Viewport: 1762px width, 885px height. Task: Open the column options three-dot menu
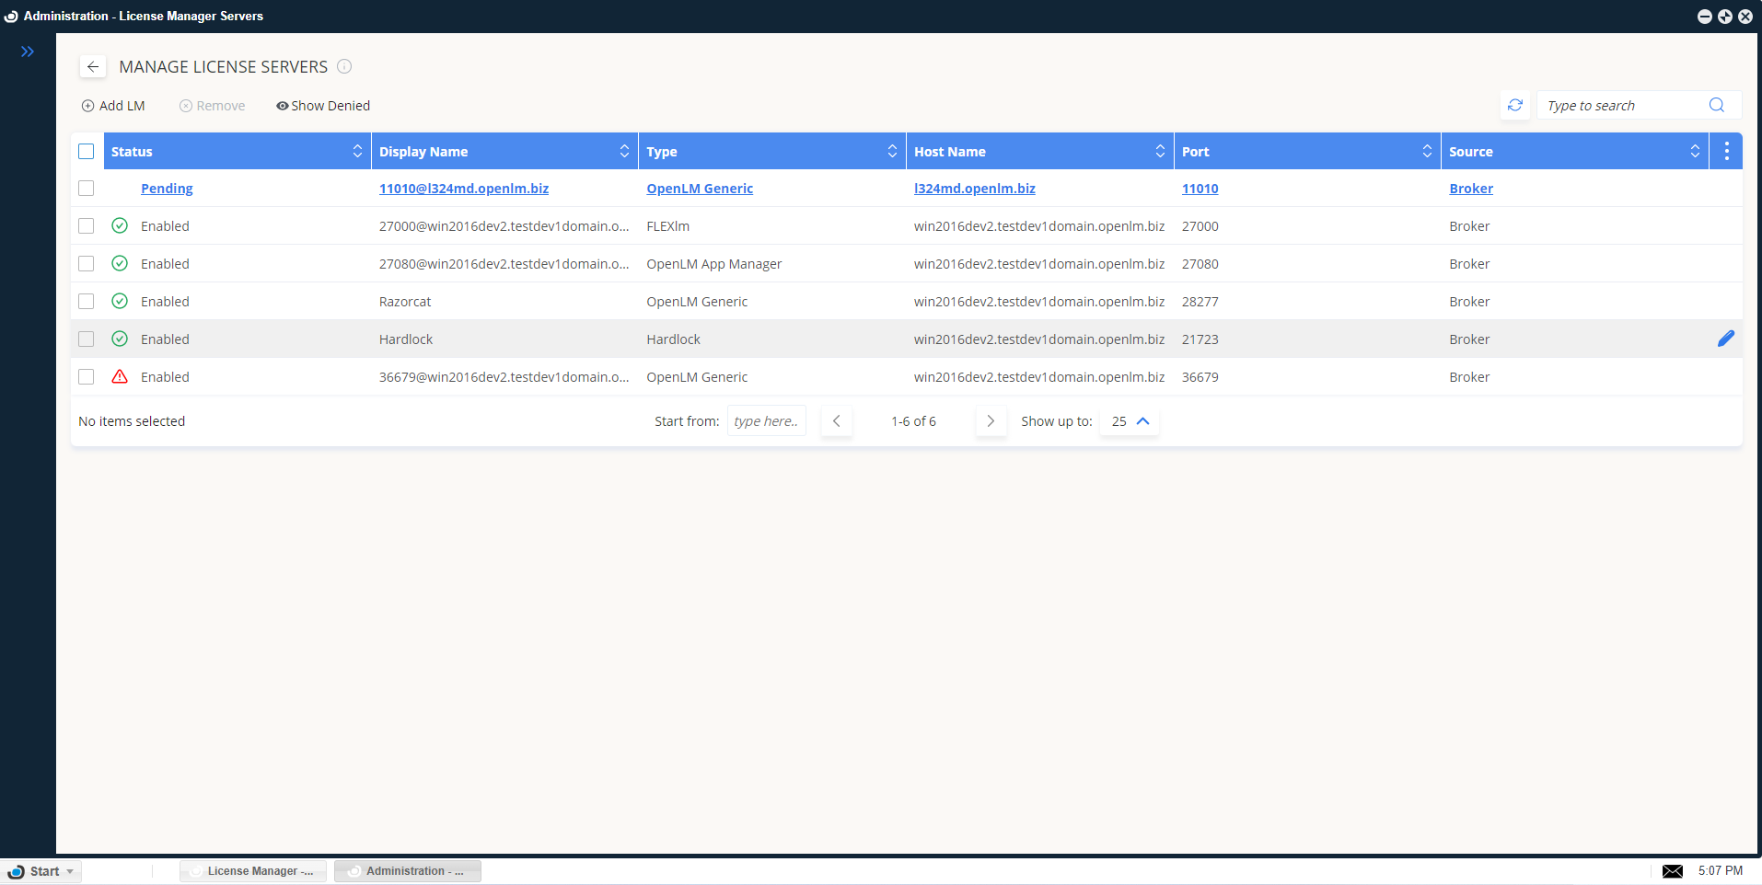1726,151
